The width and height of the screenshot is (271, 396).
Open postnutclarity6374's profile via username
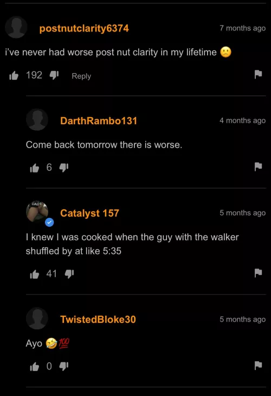click(84, 28)
